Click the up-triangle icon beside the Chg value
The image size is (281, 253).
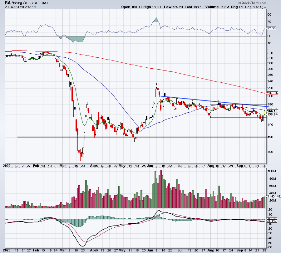point(265,7)
